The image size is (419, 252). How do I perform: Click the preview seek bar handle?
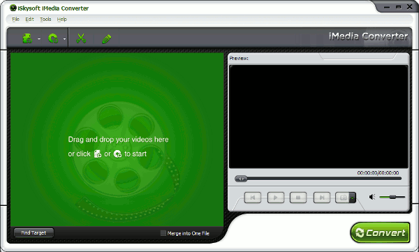click(x=241, y=179)
